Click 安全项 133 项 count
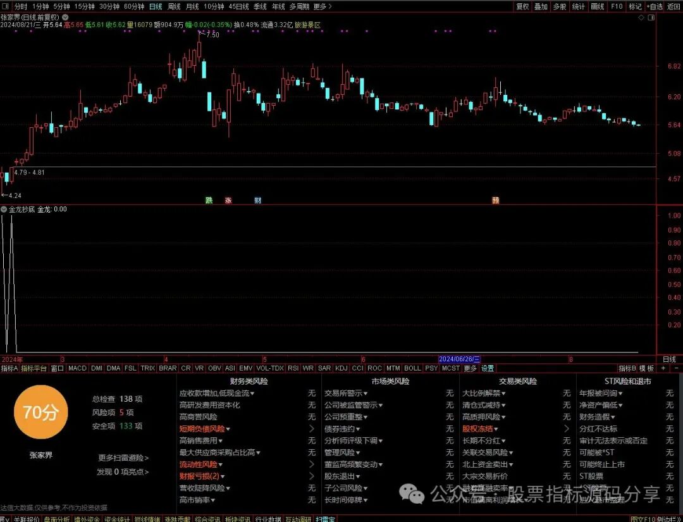Image resolution: width=683 pixels, height=522 pixels. tap(117, 426)
